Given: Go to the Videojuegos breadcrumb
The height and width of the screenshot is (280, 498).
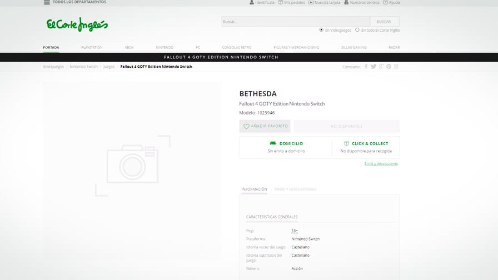Looking at the screenshot, I should [53, 67].
